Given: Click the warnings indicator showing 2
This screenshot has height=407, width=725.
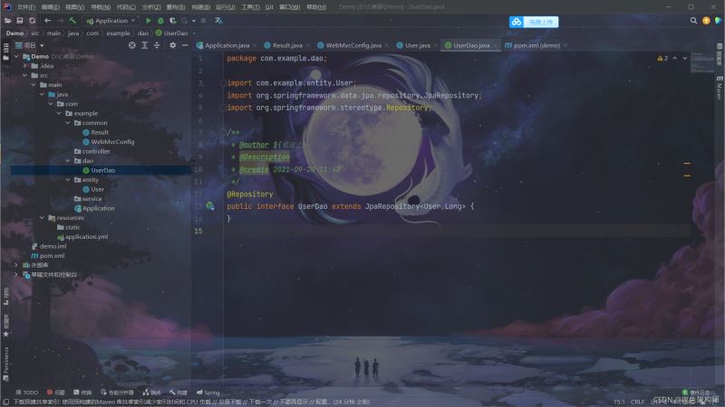Looking at the screenshot, I should click(x=662, y=58).
